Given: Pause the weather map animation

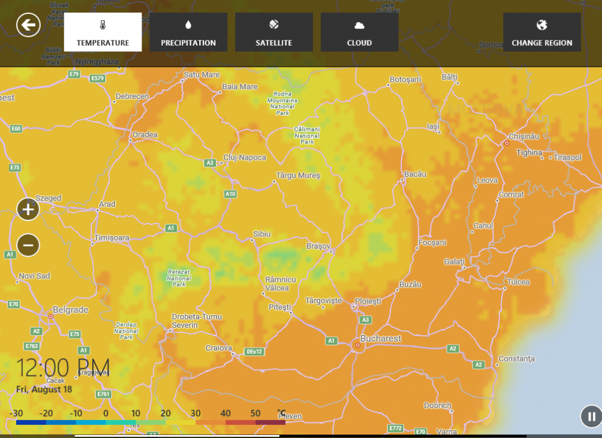Looking at the screenshot, I should [591, 416].
